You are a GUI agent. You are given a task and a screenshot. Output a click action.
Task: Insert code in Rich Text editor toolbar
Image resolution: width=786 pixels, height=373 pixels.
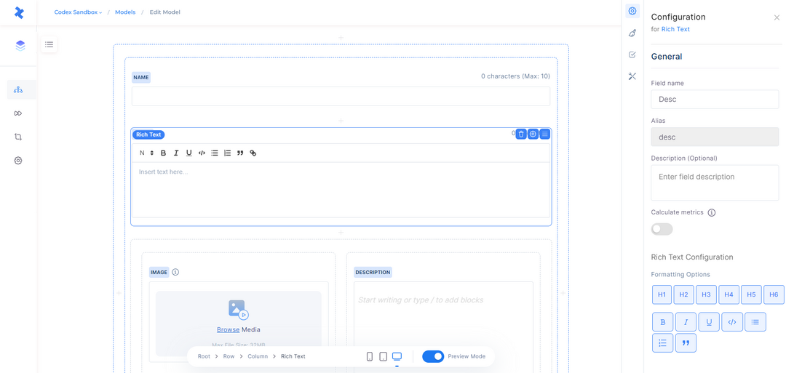tap(202, 153)
